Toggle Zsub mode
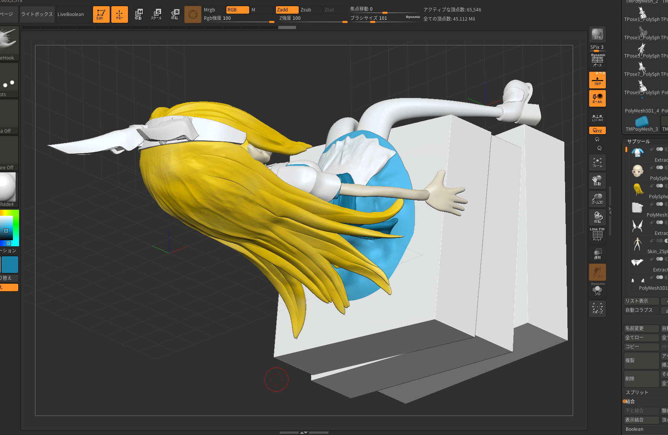Viewport: 668px width, 435px height. coord(311,10)
